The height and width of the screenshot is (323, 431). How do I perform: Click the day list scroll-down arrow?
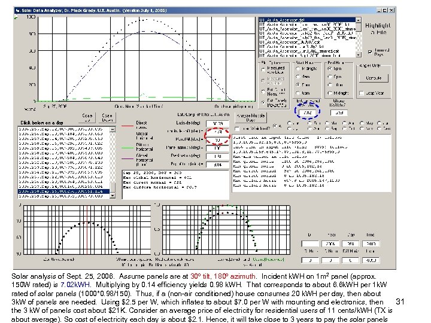click(x=113, y=196)
